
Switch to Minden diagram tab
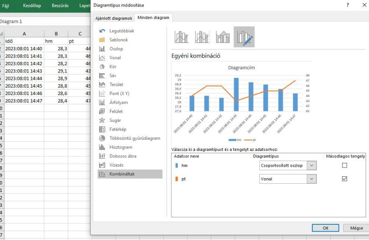153,18
